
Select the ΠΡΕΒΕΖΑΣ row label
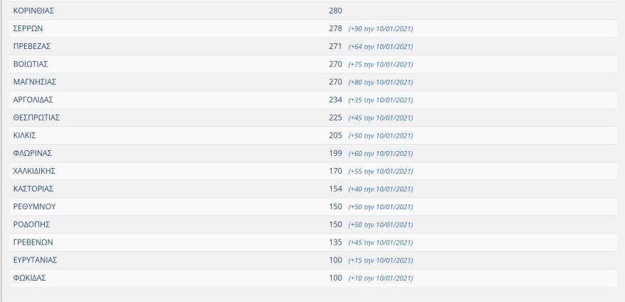(x=32, y=46)
